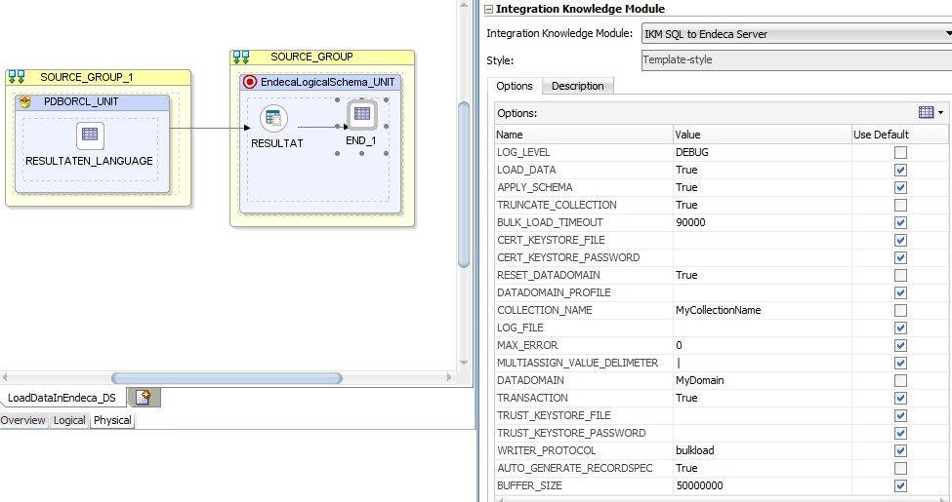Open the Integration Knowledge Module dropdown
The image size is (952, 502).
pos(945,34)
